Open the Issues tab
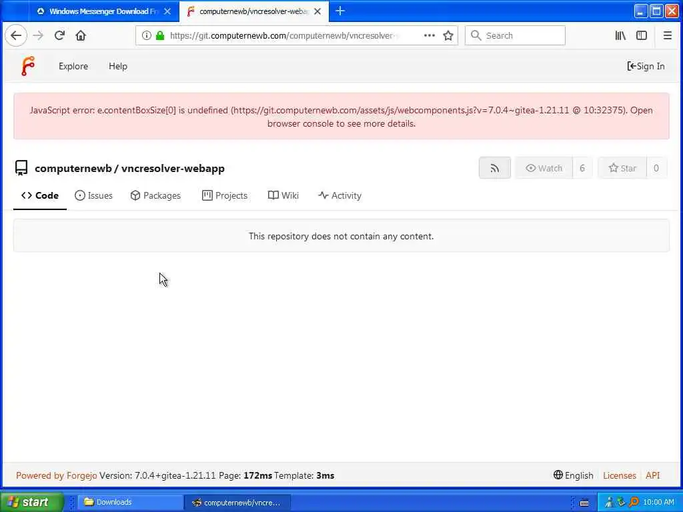Image resolution: width=683 pixels, height=512 pixels. (93, 195)
